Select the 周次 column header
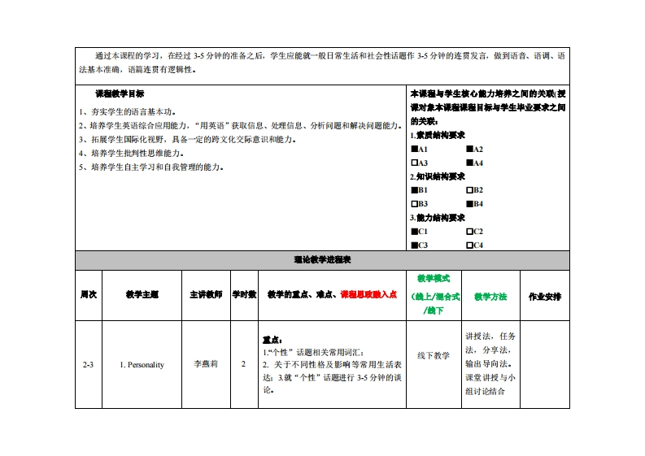This screenshot has width=645, height=456. coord(88,294)
